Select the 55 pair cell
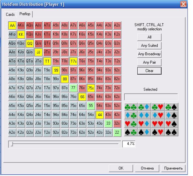 click(91, 106)
